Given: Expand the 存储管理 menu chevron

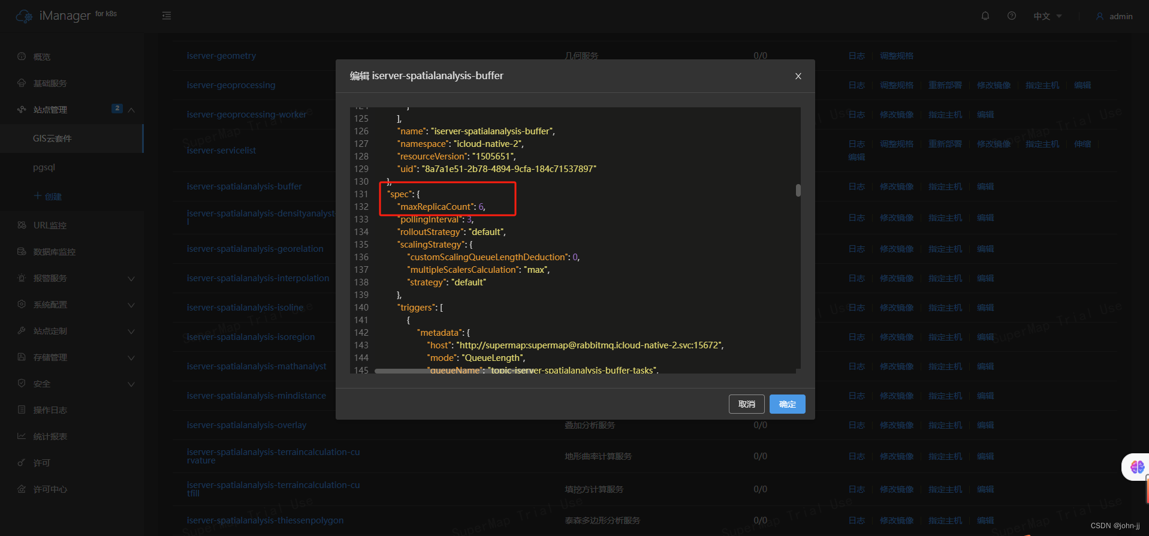Looking at the screenshot, I should (131, 358).
